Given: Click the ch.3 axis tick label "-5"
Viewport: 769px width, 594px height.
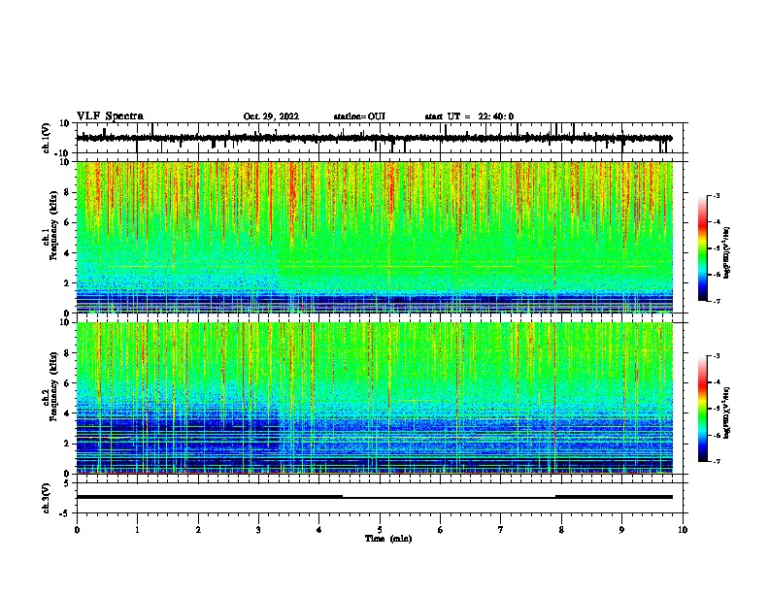Looking at the screenshot, I should click(x=64, y=513).
